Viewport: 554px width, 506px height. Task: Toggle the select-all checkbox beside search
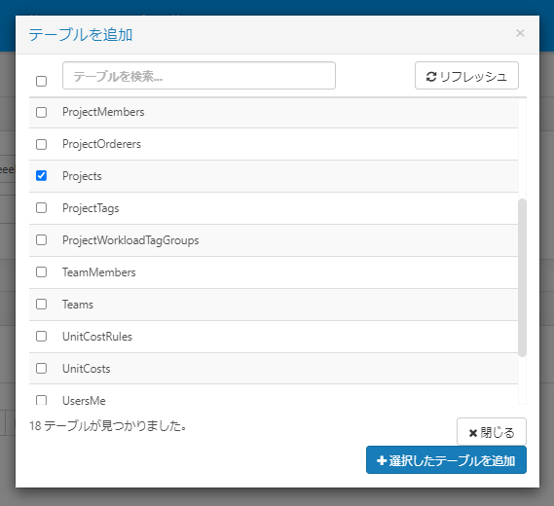[41, 81]
